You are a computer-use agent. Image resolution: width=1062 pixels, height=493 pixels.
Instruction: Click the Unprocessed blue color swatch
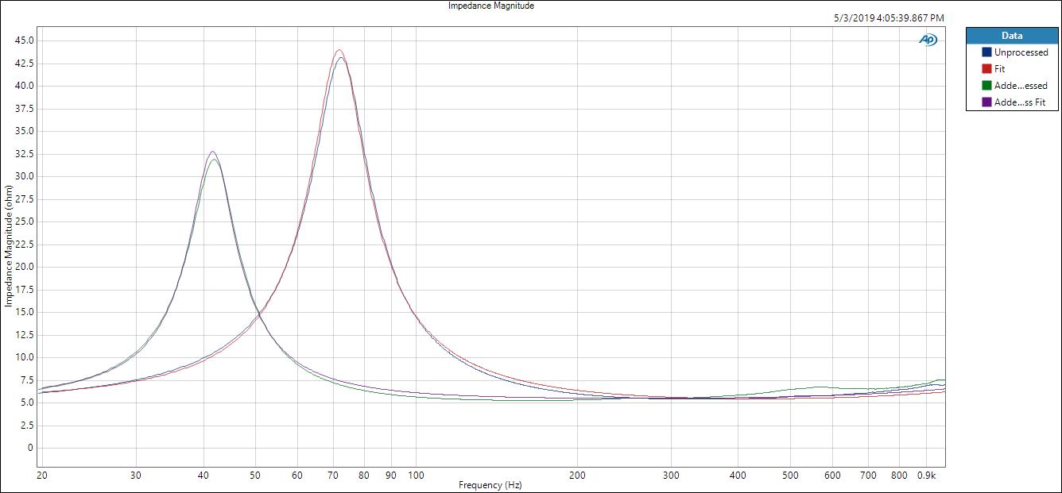[987, 52]
